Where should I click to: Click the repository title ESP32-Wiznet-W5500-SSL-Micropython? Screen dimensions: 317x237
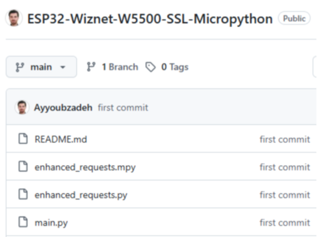point(150,19)
